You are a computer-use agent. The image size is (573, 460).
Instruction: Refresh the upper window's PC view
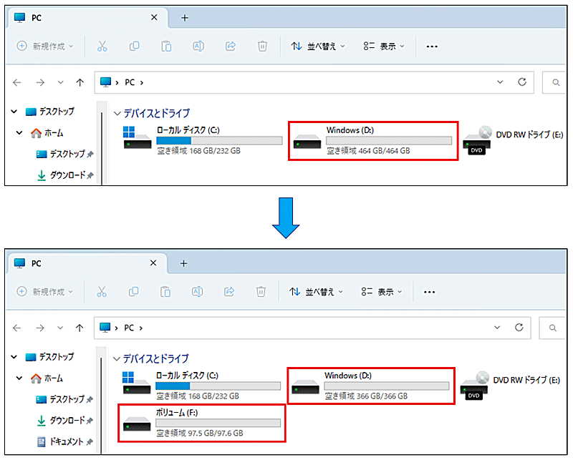(x=522, y=82)
